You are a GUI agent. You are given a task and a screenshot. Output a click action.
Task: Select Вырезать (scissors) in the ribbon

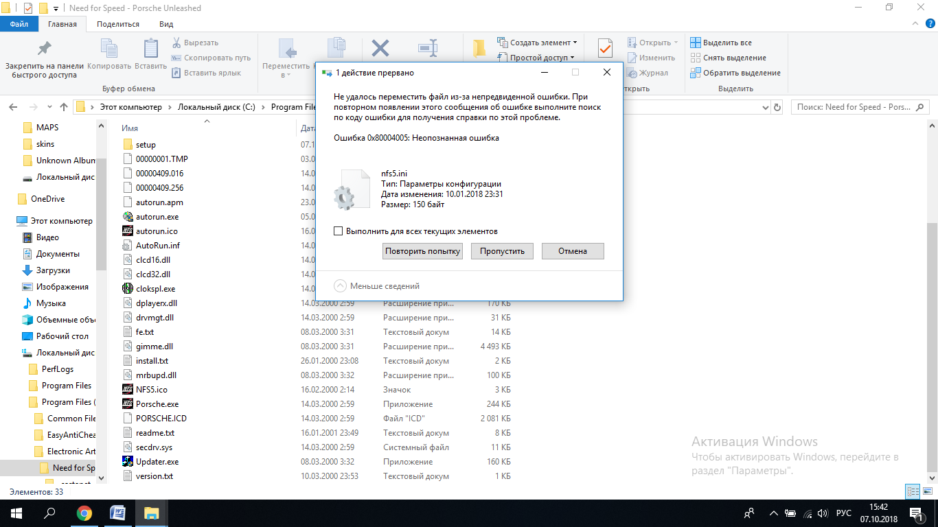pos(195,43)
